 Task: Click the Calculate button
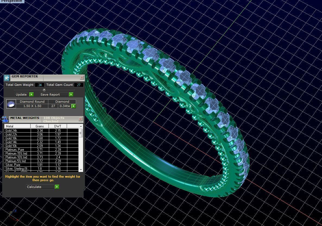[x=40, y=187]
